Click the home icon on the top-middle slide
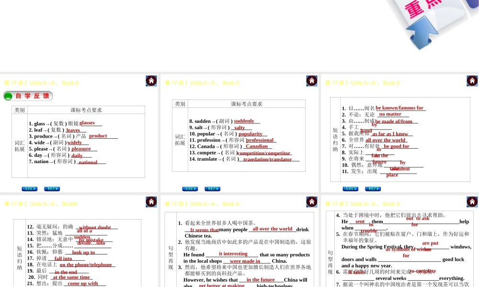This screenshot has height=287, width=479. click(x=312, y=81)
